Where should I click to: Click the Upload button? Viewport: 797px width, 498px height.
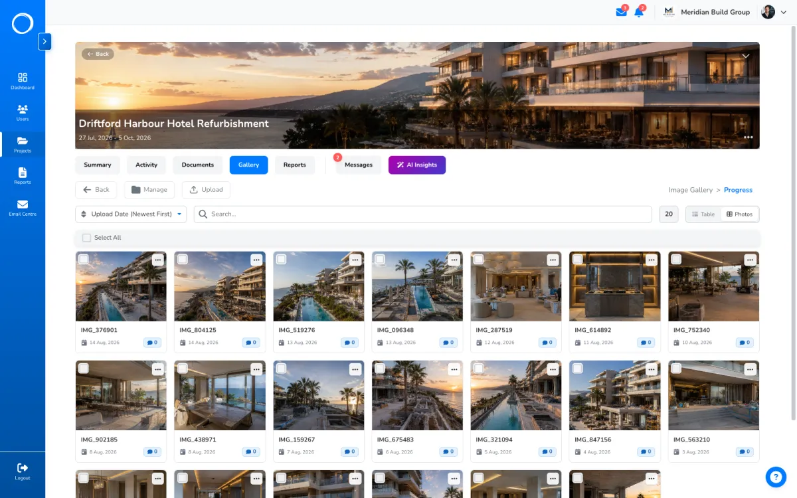[206, 190]
